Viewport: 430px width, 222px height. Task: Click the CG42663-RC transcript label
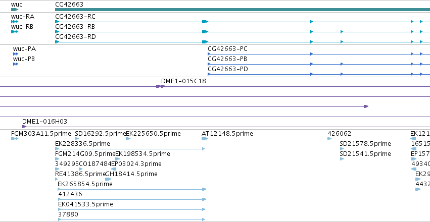coord(75,17)
